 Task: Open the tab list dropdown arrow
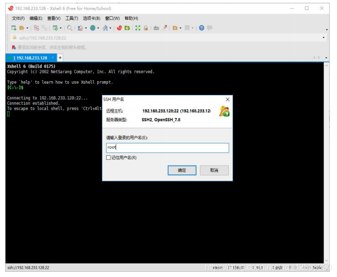tap(326, 58)
